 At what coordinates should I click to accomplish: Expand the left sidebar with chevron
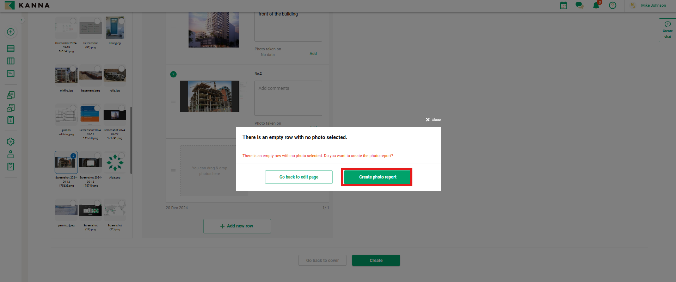tap(21, 20)
